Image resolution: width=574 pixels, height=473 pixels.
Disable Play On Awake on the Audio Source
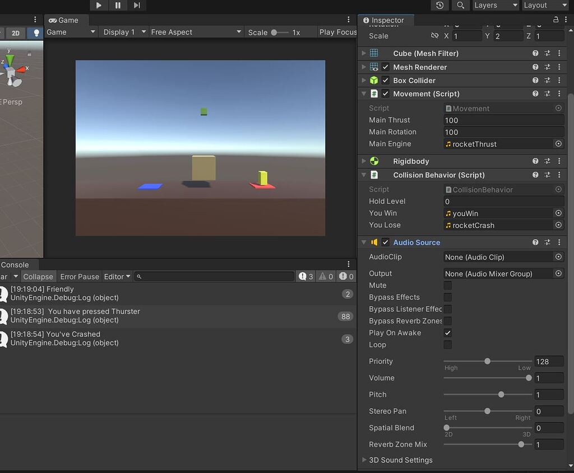pyautogui.click(x=447, y=332)
